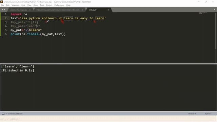Screen dimensions: 217x122
Task: Click the commented '^i[ts]' pattern line
Action: (x=25, y=22)
